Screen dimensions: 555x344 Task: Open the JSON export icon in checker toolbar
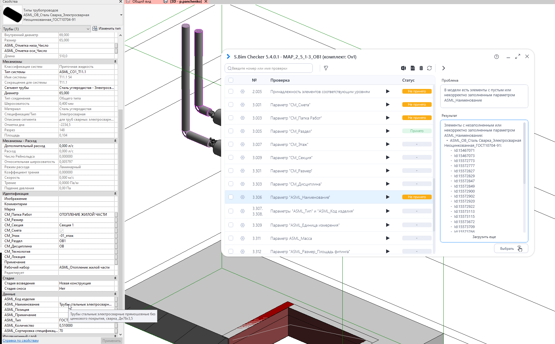[x=413, y=68]
